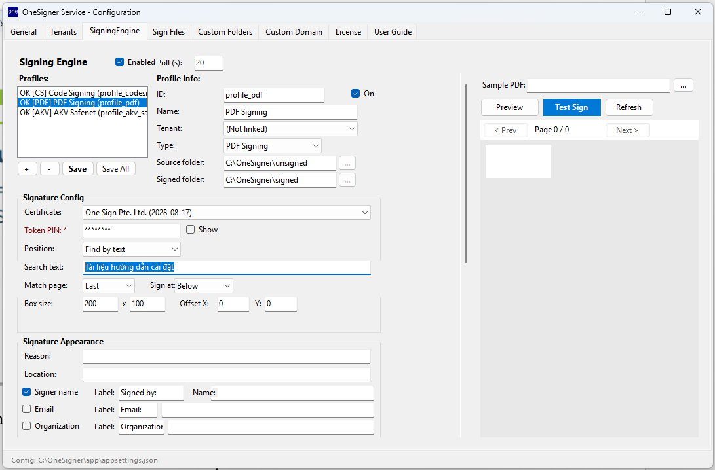Expand the Tenant dropdown
The image size is (715, 470).
pos(290,129)
